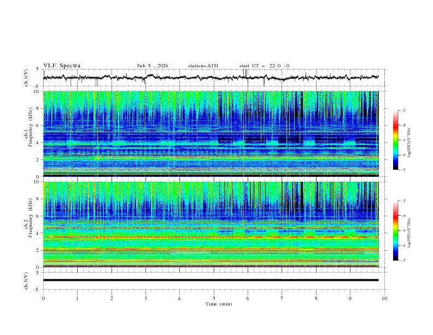
Task: Click the "-4" label on the ch.2 color bar
Action: tap(403, 216)
